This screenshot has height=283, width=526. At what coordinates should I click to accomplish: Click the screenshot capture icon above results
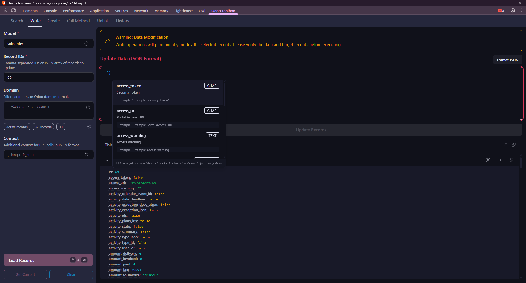488,160
